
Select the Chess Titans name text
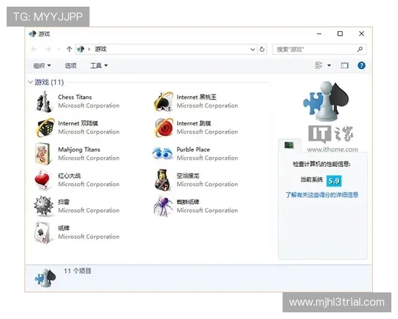click(x=75, y=97)
